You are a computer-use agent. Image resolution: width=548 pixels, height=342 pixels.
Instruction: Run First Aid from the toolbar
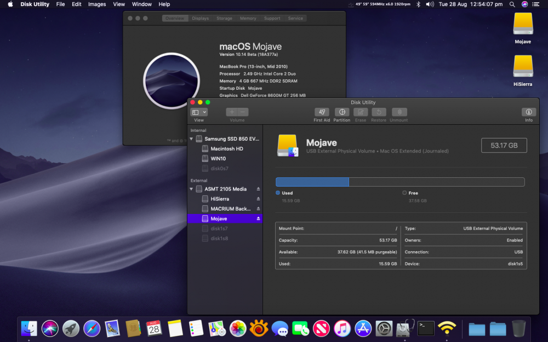(322, 112)
